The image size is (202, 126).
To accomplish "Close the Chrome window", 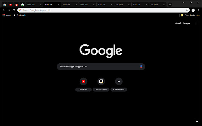I will click(198, 2).
